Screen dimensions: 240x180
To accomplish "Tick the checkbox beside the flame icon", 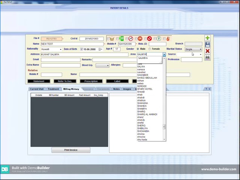I will 164,39.
